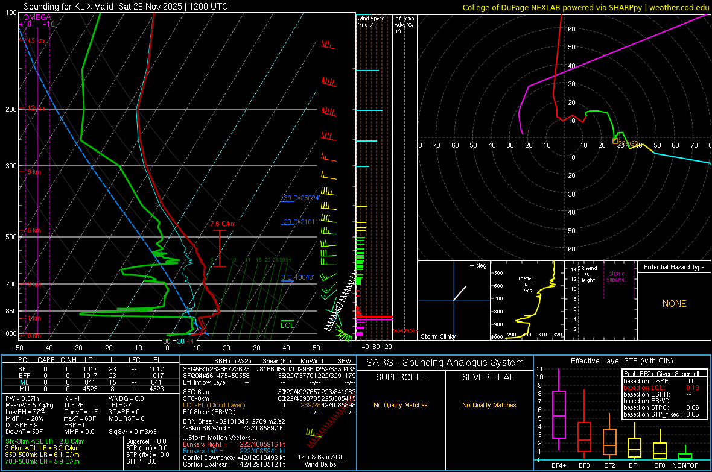Image resolution: width=712 pixels, height=472 pixels.
Task: Click the 'Sfc-3km AGL LR = 2.0 C/km' line
Action: pos(45,441)
